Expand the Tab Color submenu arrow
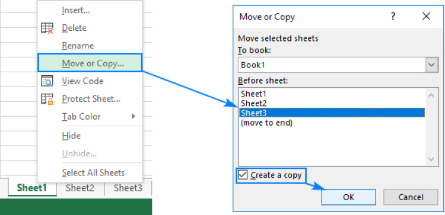Viewport: 445px width, 215px height. tap(133, 117)
